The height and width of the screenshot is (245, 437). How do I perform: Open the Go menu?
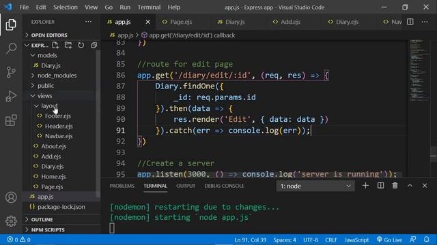(x=109, y=7)
